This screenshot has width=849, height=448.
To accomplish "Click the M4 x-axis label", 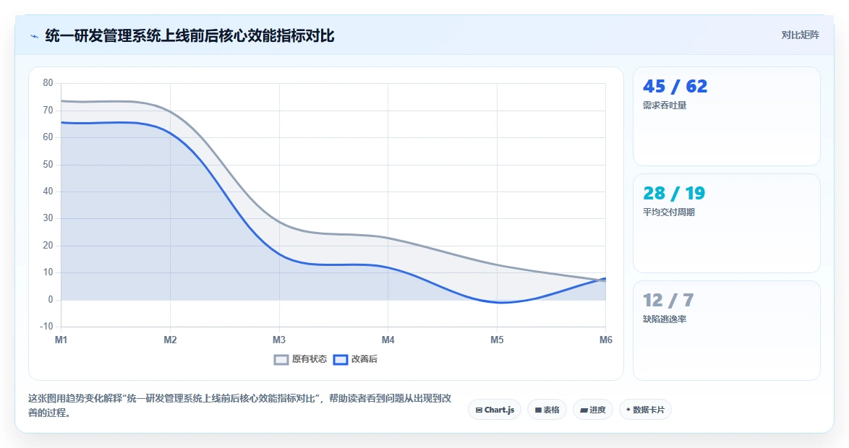I will click(x=388, y=340).
